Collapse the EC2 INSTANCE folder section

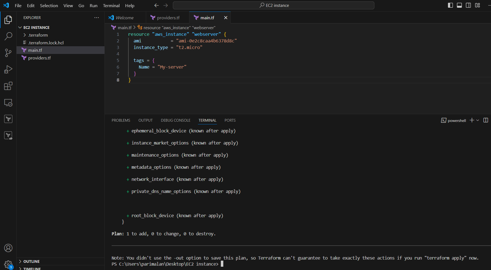(61, 28)
